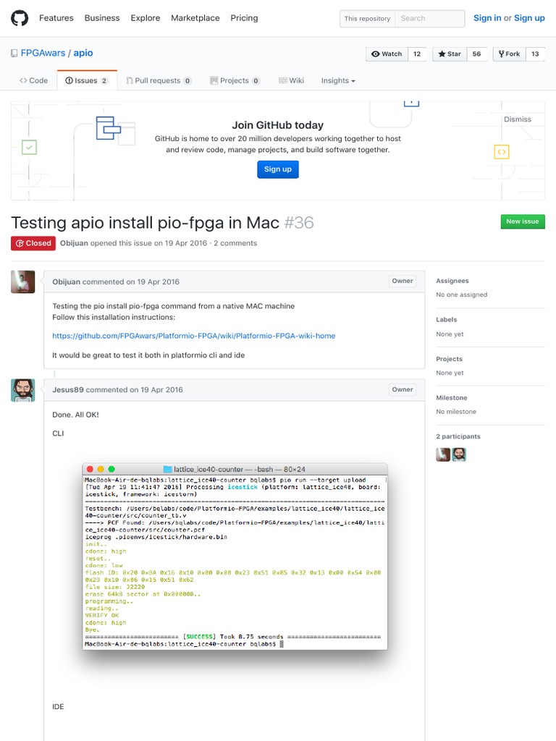Open the GitHub Octocat logo homepage
This screenshot has width=556, height=741.
click(x=20, y=18)
